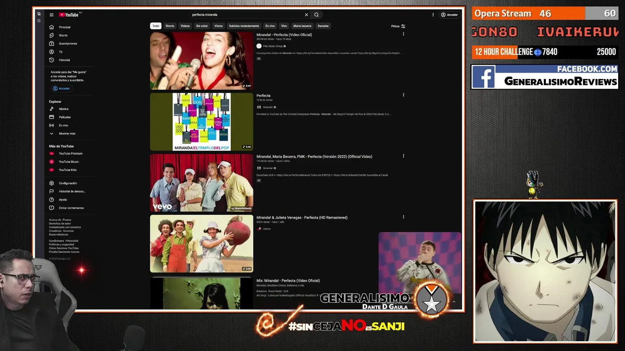Select the Vivo filter chip
625x351 pixels.
pyautogui.click(x=284, y=26)
